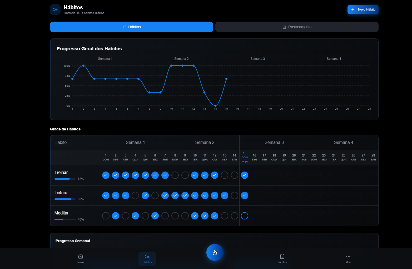Open Tarefas via the clipboard icon
412x269 pixels.
click(x=282, y=256)
